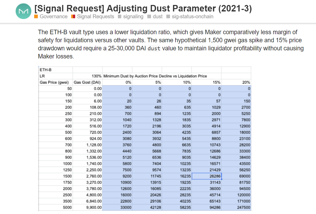Click the cell with value 10743
The width and height of the screenshot is (316, 214).
click(x=207, y=145)
